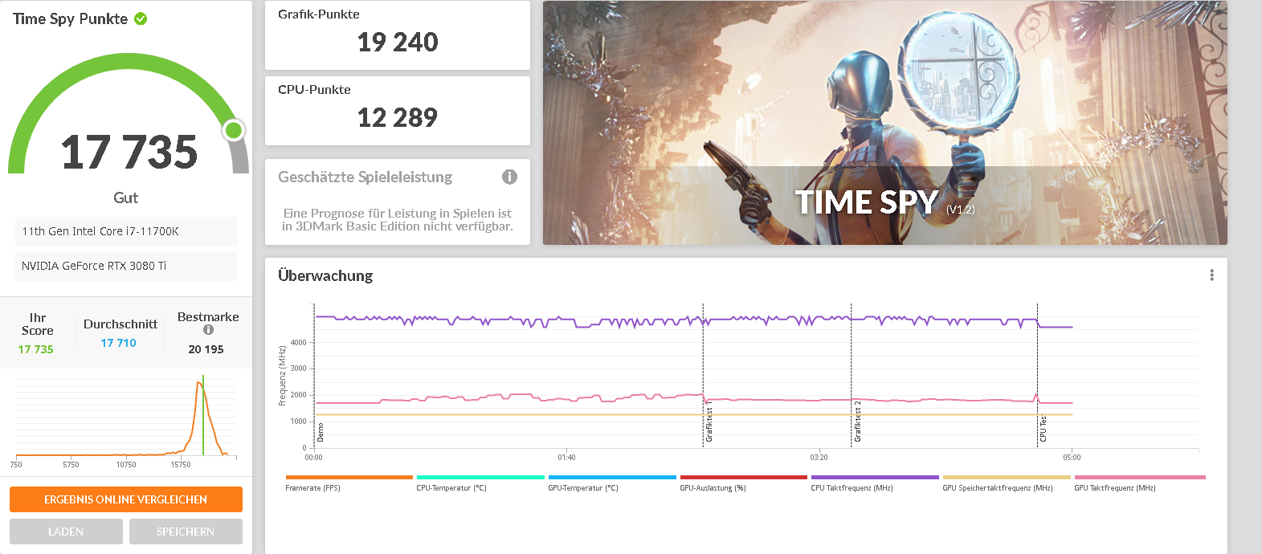The image size is (1262, 554).
Task: Click the Grafiktest 2 marker in chart
Action: pos(857,422)
